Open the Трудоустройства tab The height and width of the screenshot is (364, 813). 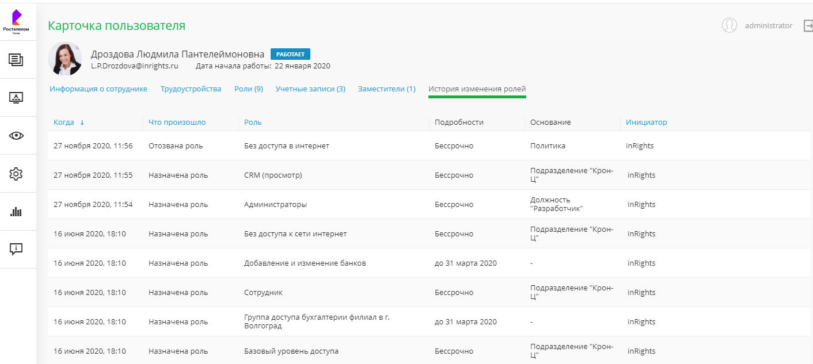click(x=191, y=89)
